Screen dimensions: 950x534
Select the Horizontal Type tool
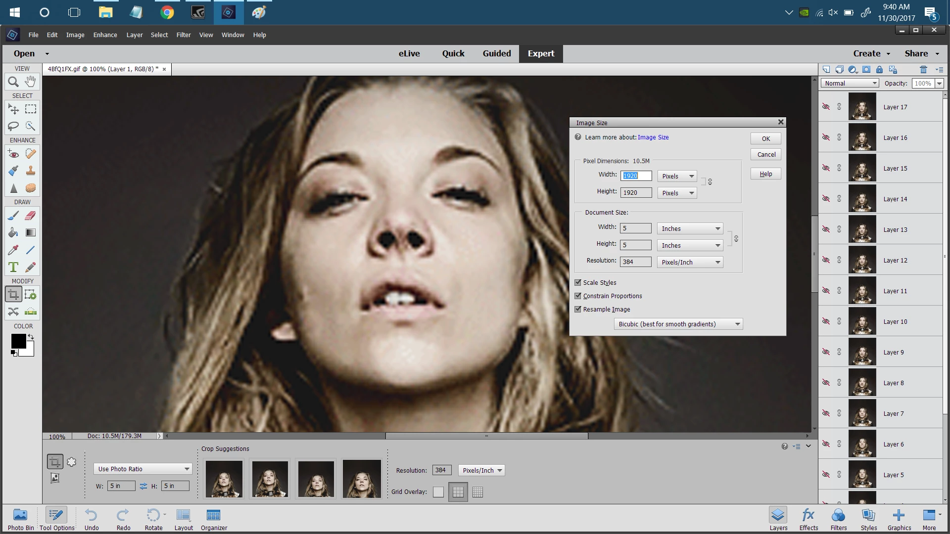[13, 267]
